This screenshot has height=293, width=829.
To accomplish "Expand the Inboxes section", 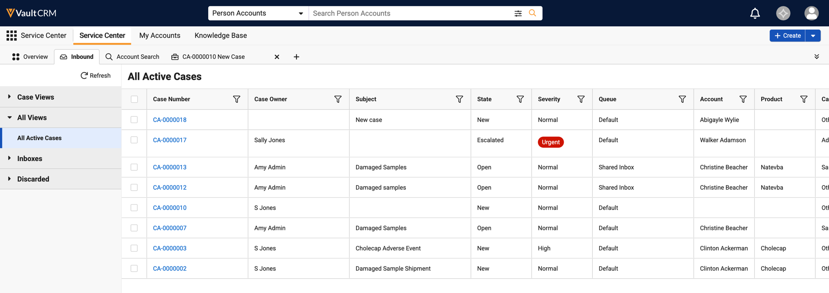I will coord(60,158).
